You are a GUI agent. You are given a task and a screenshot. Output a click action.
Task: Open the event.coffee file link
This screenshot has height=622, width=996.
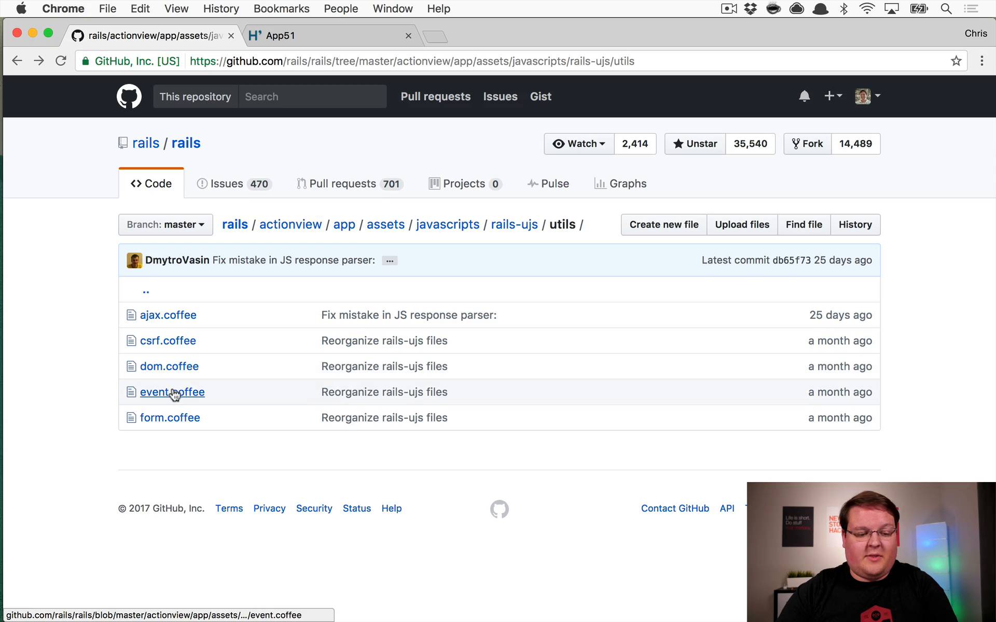click(x=172, y=392)
